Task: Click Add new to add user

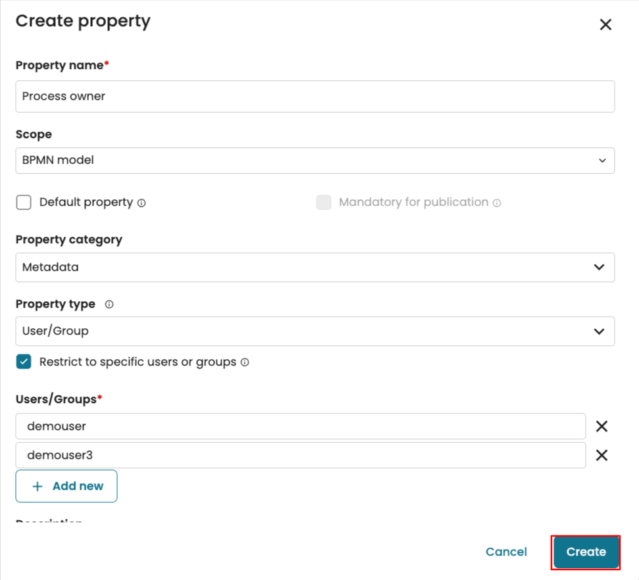Action: (66, 486)
